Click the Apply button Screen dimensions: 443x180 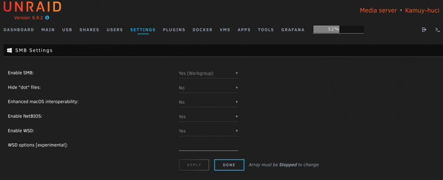(x=194, y=165)
